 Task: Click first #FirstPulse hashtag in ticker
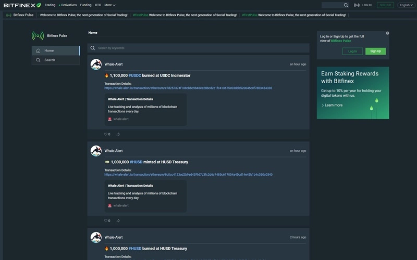(x=140, y=15)
